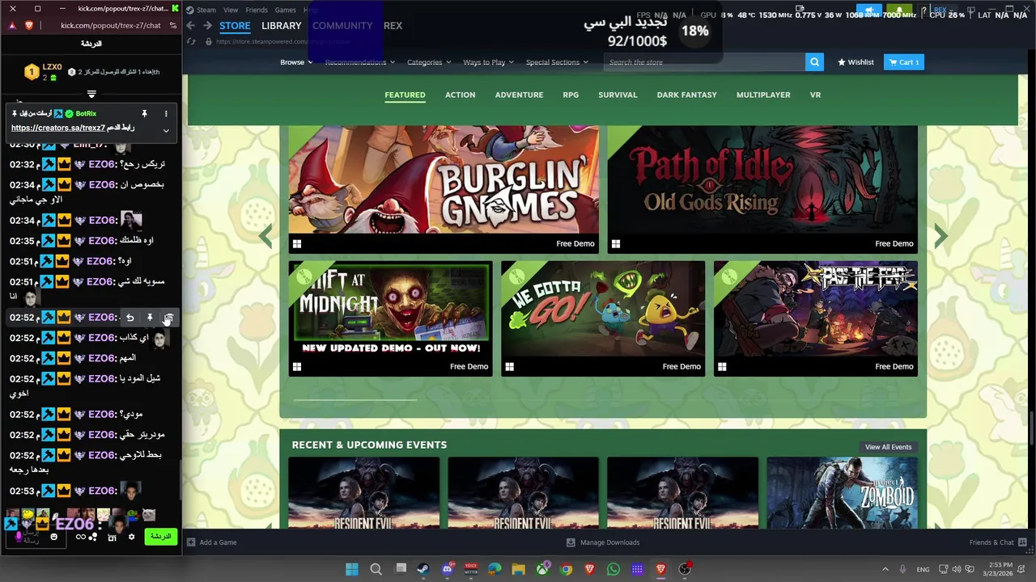The height and width of the screenshot is (582, 1036).
Task: Open the View menu
Action: (231, 10)
